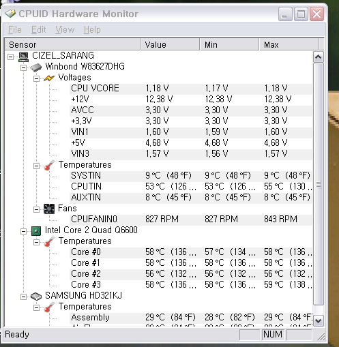Collapse the SAMSUNG Temperatures group

(36, 307)
